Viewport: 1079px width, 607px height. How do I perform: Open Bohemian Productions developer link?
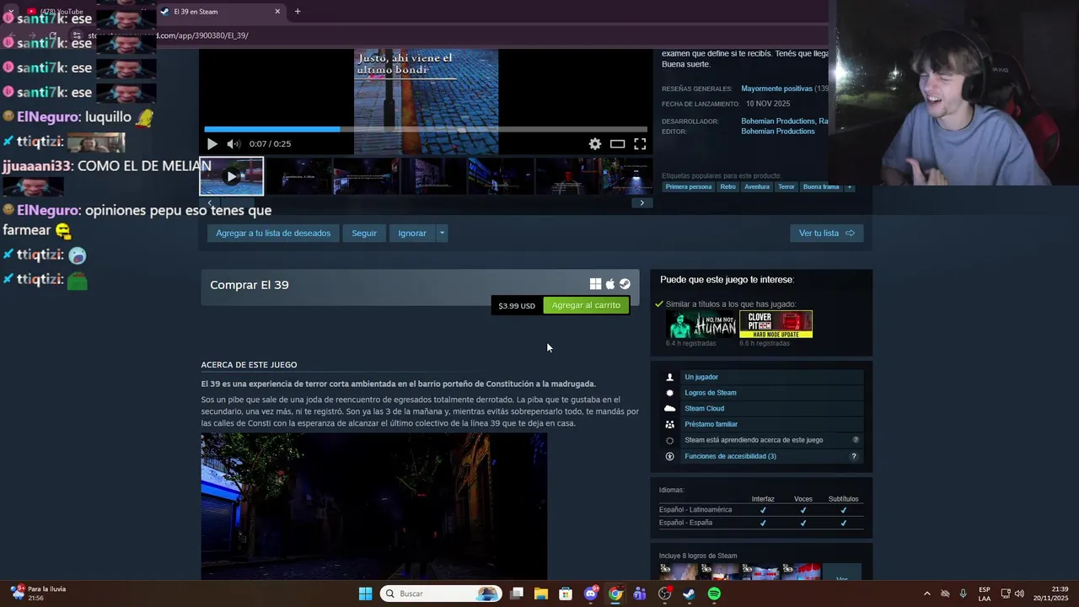click(778, 121)
